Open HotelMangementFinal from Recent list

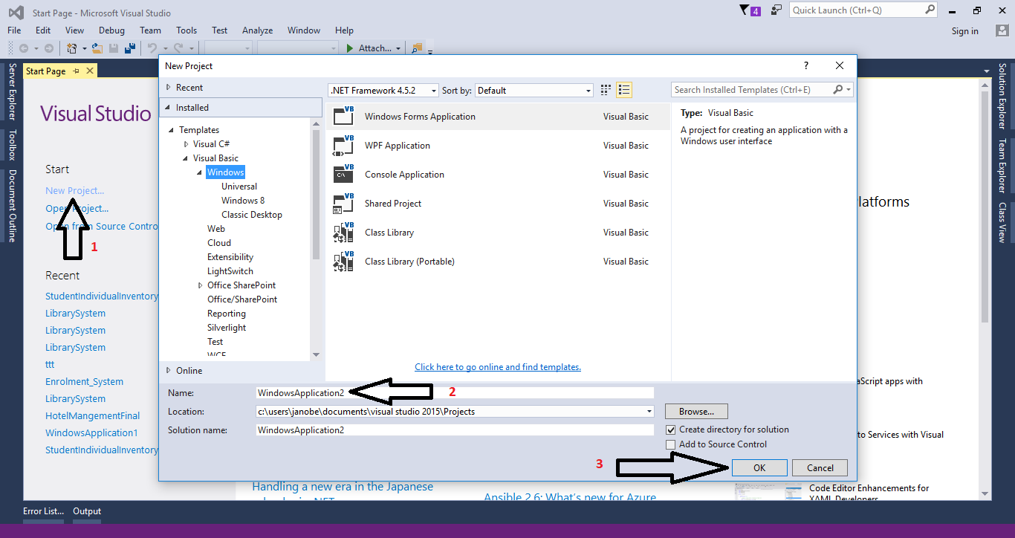click(x=92, y=415)
